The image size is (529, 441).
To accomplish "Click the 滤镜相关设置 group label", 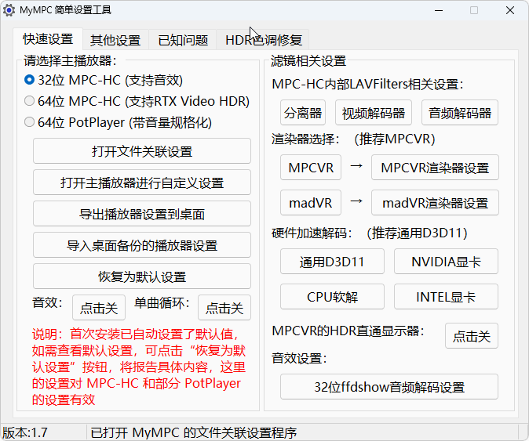I will pyautogui.click(x=308, y=61).
